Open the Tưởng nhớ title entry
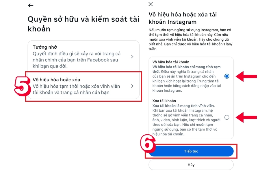The image size is (260, 173). (45, 47)
